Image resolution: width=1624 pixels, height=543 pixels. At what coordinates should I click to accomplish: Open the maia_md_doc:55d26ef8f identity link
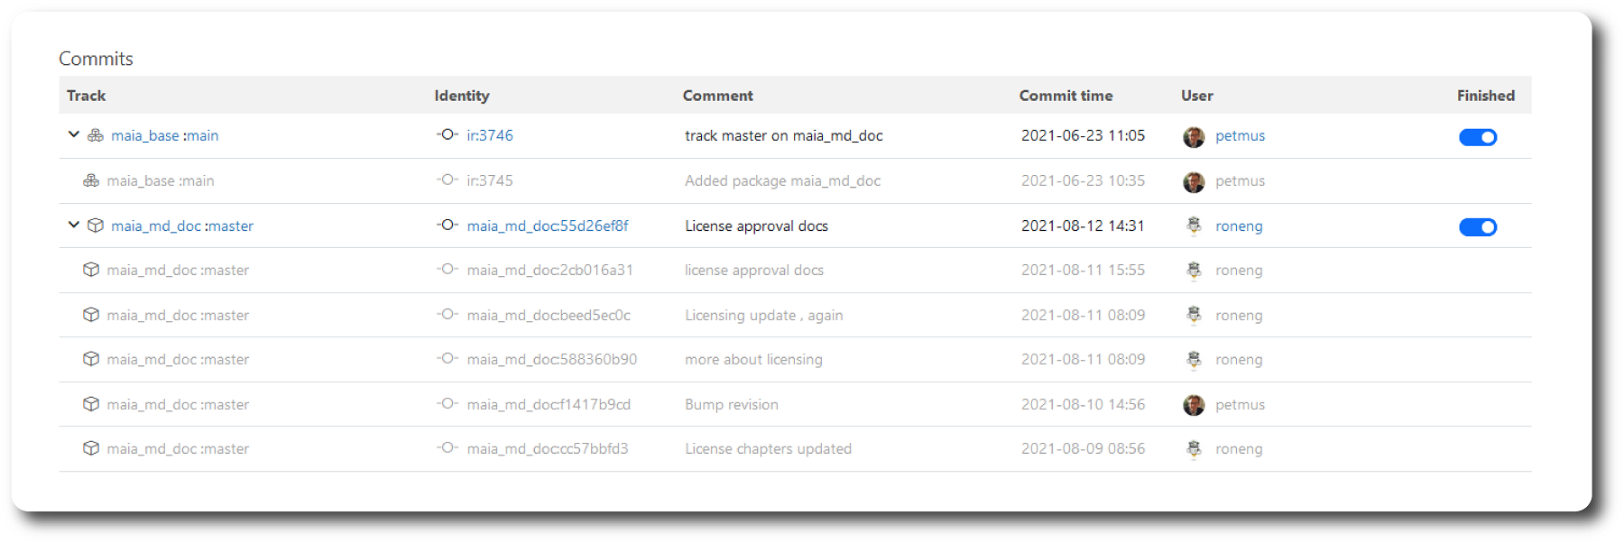pyautogui.click(x=548, y=225)
